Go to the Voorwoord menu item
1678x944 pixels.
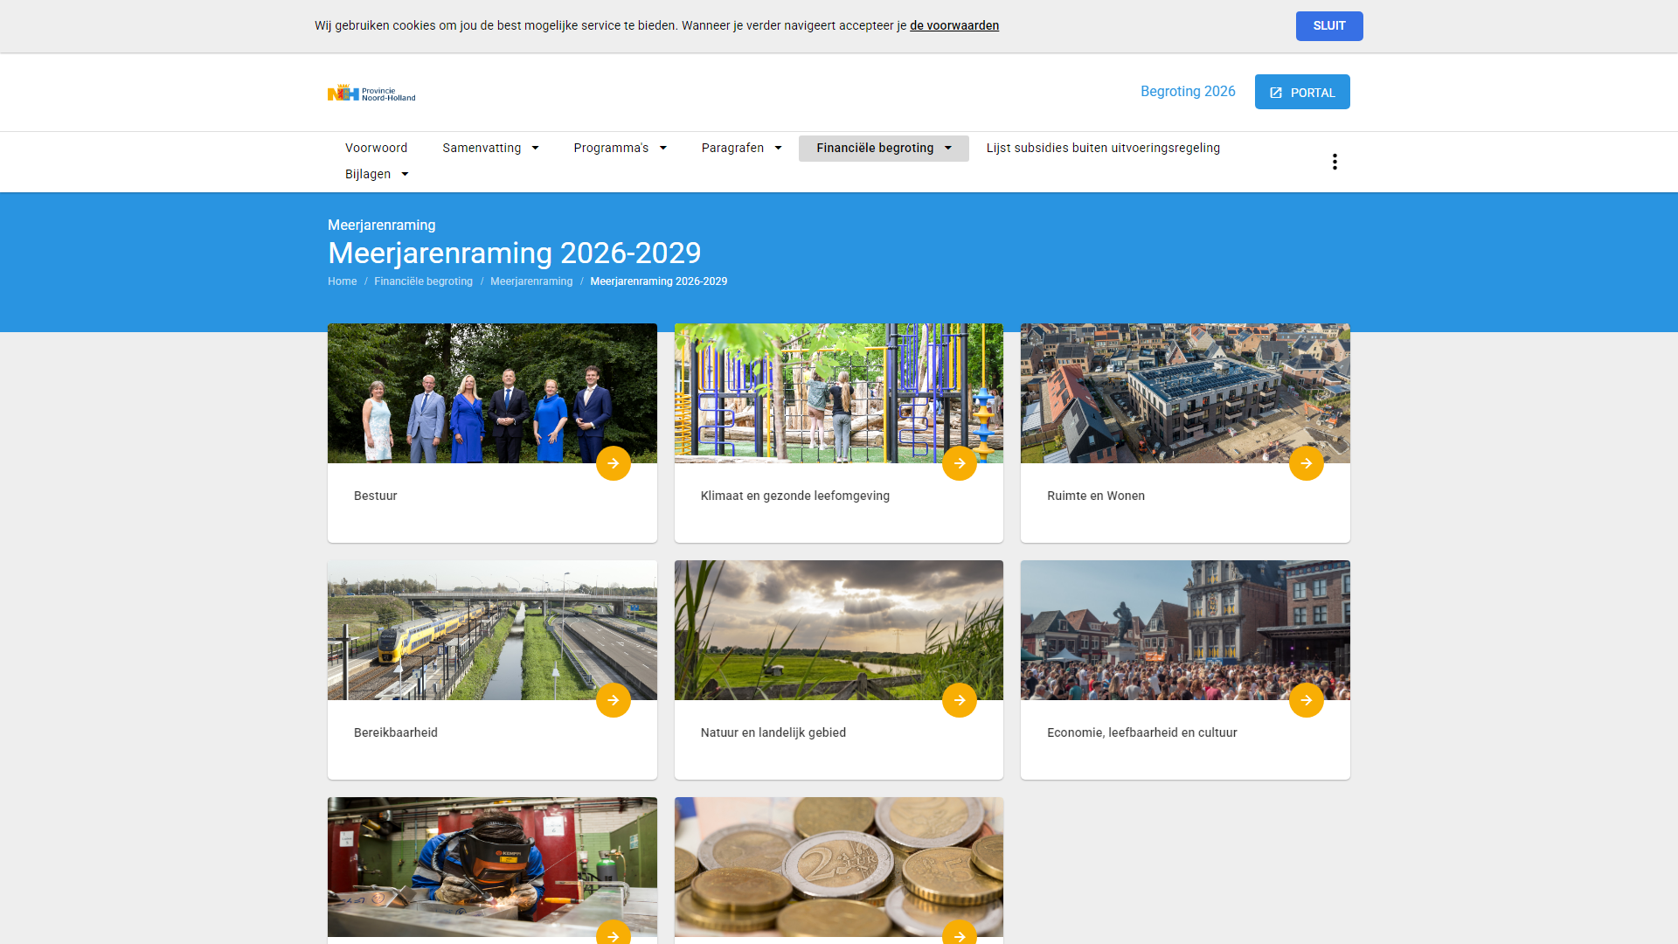[376, 148]
